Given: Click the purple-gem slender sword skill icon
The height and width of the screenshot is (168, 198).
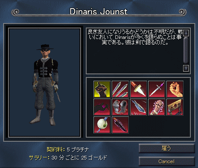Looking at the screenshot, I should pyautogui.click(x=157, y=89).
